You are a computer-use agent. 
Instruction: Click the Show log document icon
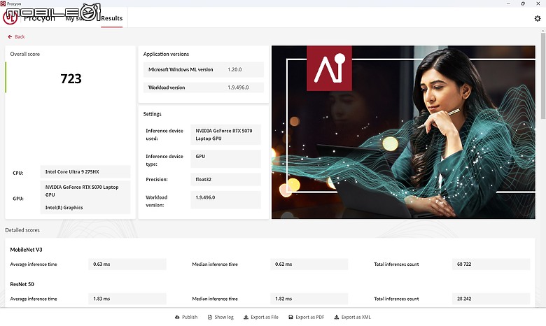(x=209, y=317)
